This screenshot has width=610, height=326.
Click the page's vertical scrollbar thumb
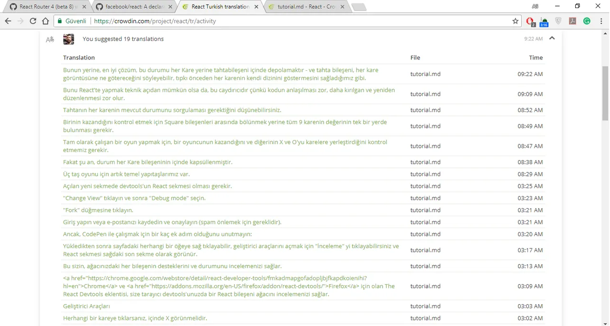(x=605, y=93)
